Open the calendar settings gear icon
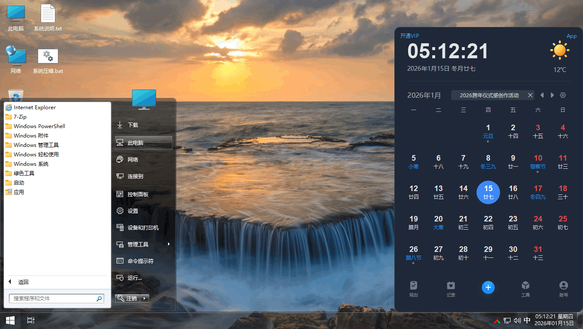 (x=563, y=95)
